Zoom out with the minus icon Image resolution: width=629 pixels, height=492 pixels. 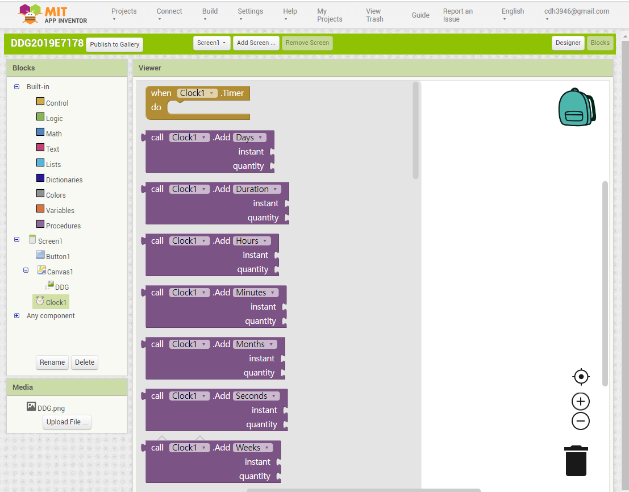tap(581, 421)
